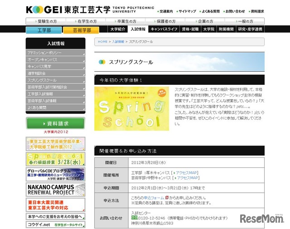
Task: Open 工学部入試情報 in sidebar
Action: 55,94
